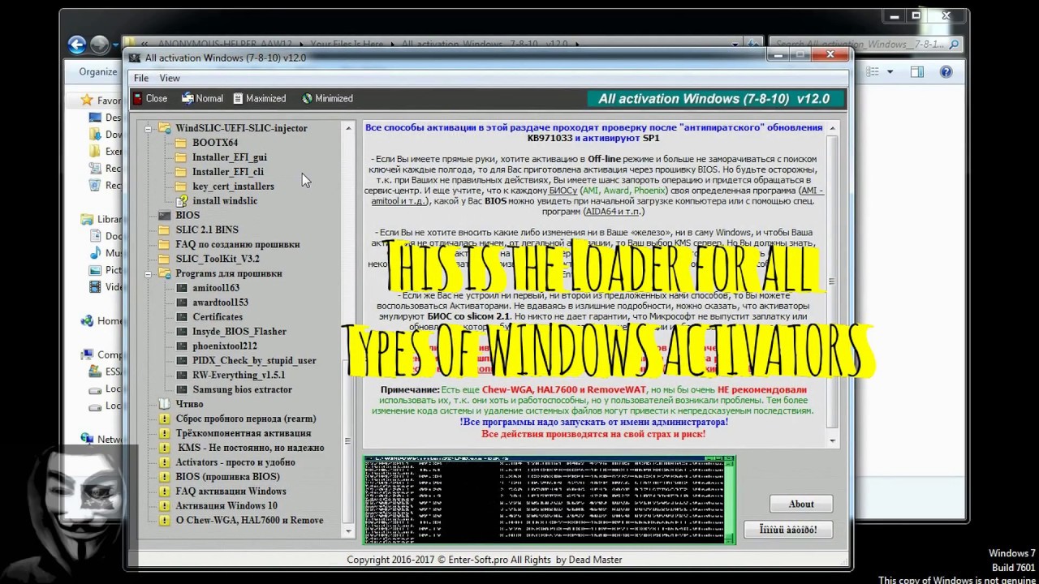
Task: Click the RW-Everything_v1.5.1 icon
Action: click(181, 376)
